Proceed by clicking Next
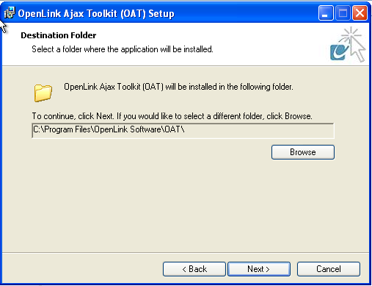The image size is (372, 286). (x=259, y=269)
